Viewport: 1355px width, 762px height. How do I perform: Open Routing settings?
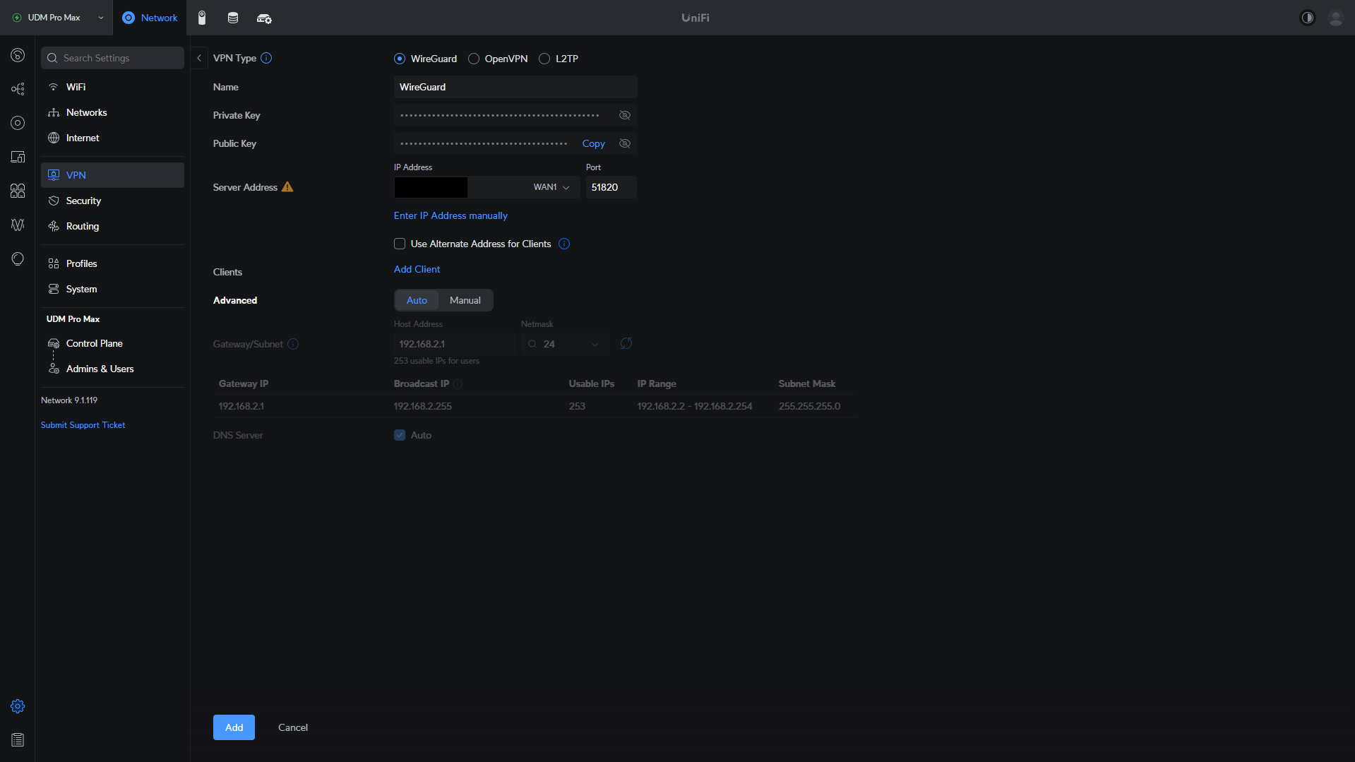(x=112, y=226)
